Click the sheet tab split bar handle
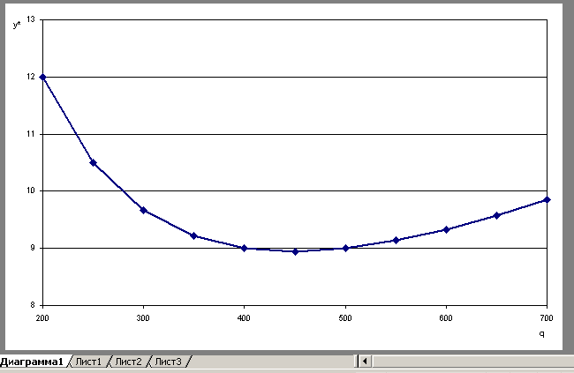 tap(357, 362)
